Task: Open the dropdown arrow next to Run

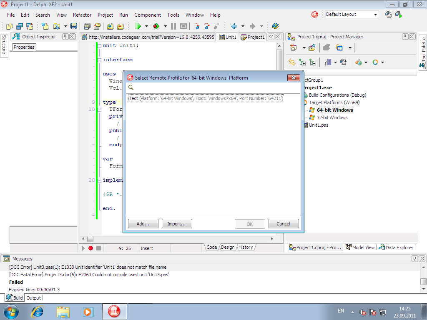Action: [146, 26]
